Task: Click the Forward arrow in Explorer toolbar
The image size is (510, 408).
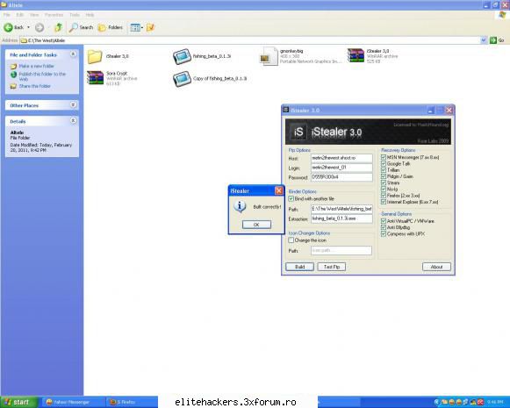Action: [x=40, y=27]
